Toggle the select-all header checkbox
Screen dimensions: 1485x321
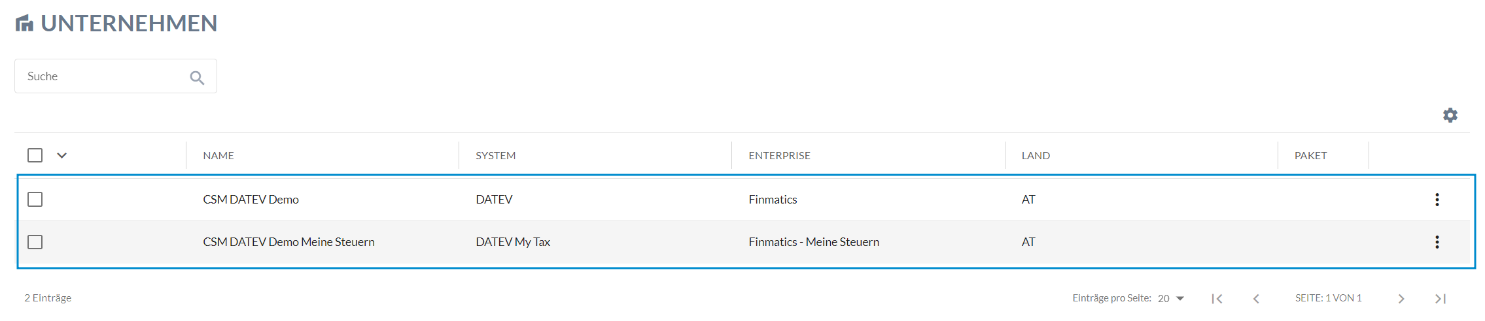pos(35,155)
